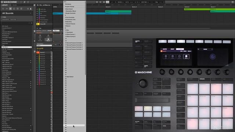Click the Automation Pages input field
Viewport: 235px width, 132px height.
click(x=44, y=45)
